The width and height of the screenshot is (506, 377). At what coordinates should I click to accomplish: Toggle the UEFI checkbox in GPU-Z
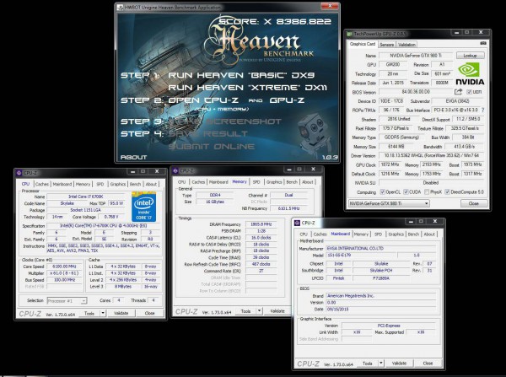coord(469,92)
